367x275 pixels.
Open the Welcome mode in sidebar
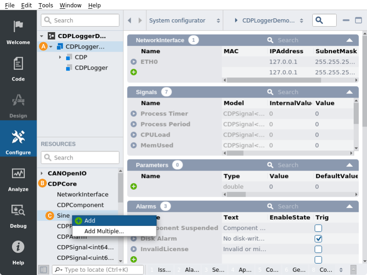click(18, 32)
